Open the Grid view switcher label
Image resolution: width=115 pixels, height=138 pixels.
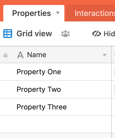click(x=34, y=34)
